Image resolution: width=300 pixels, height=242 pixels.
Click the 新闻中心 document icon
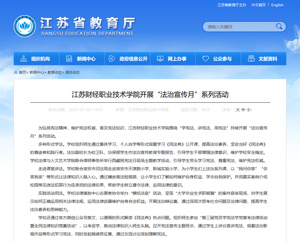click(69, 59)
